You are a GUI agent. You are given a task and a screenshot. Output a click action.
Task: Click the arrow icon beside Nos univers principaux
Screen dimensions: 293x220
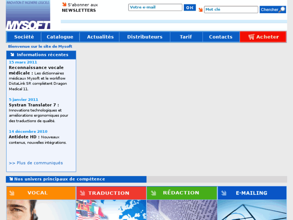click(x=11, y=179)
